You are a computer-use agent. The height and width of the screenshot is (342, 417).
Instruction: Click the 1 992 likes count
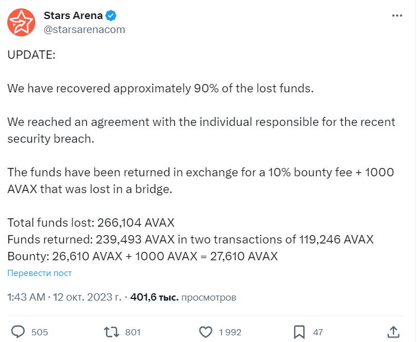(x=230, y=332)
